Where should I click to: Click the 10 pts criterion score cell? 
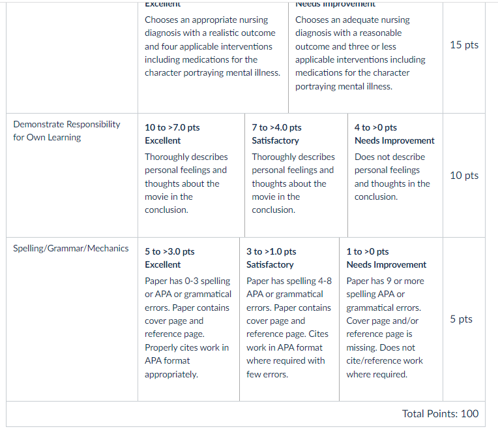pos(464,176)
